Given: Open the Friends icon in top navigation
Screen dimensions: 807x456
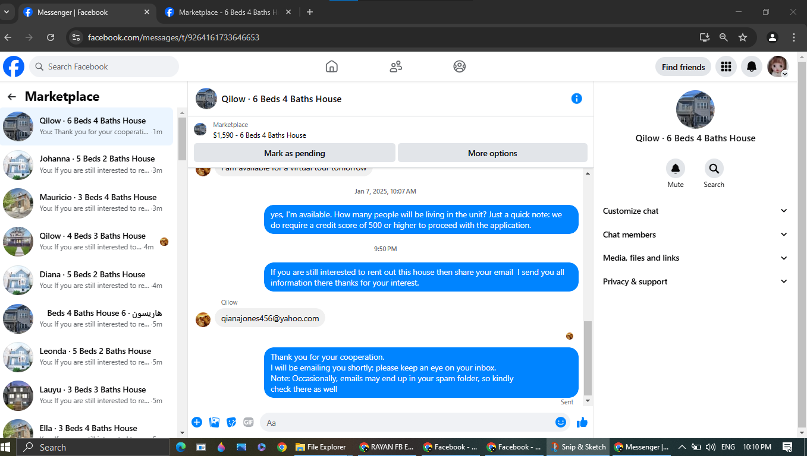Looking at the screenshot, I should point(396,66).
